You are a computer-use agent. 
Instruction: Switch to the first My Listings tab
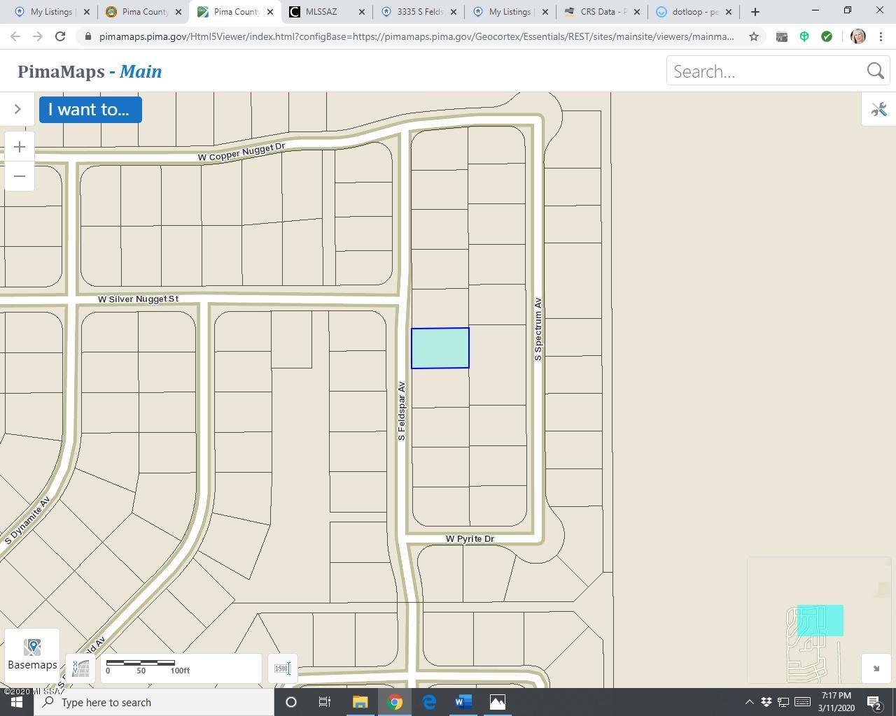tap(52, 12)
